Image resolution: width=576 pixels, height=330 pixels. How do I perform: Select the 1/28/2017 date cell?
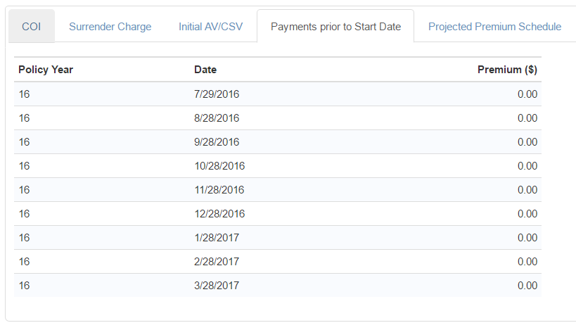[217, 238]
